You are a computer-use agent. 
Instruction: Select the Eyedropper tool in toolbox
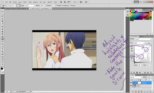pos(3,24)
